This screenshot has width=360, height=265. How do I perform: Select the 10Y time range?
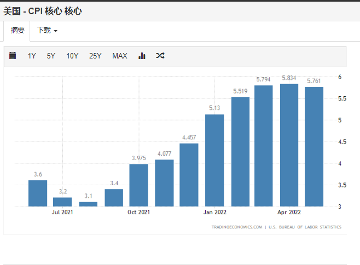72,56
